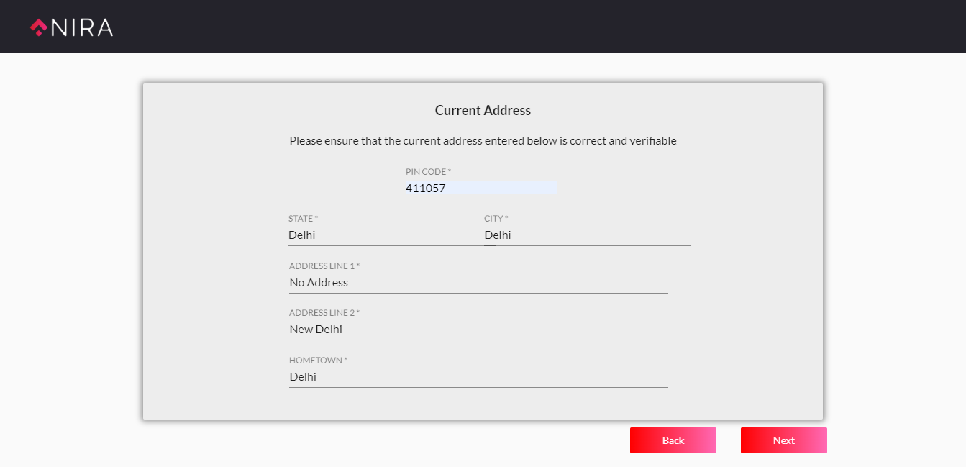Viewport: 966px width, 467px height.
Task: Click the Address Line 2 field with New Delhi
Action: (x=478, y=330)
